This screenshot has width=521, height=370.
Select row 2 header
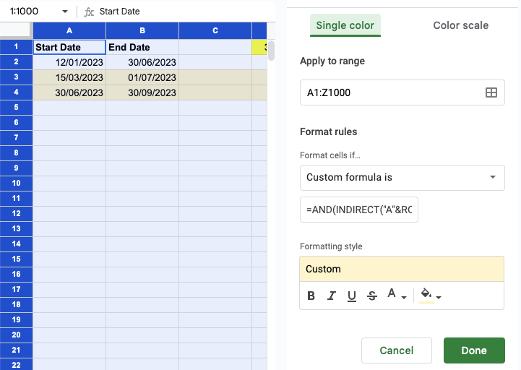(x=16, y=62)
